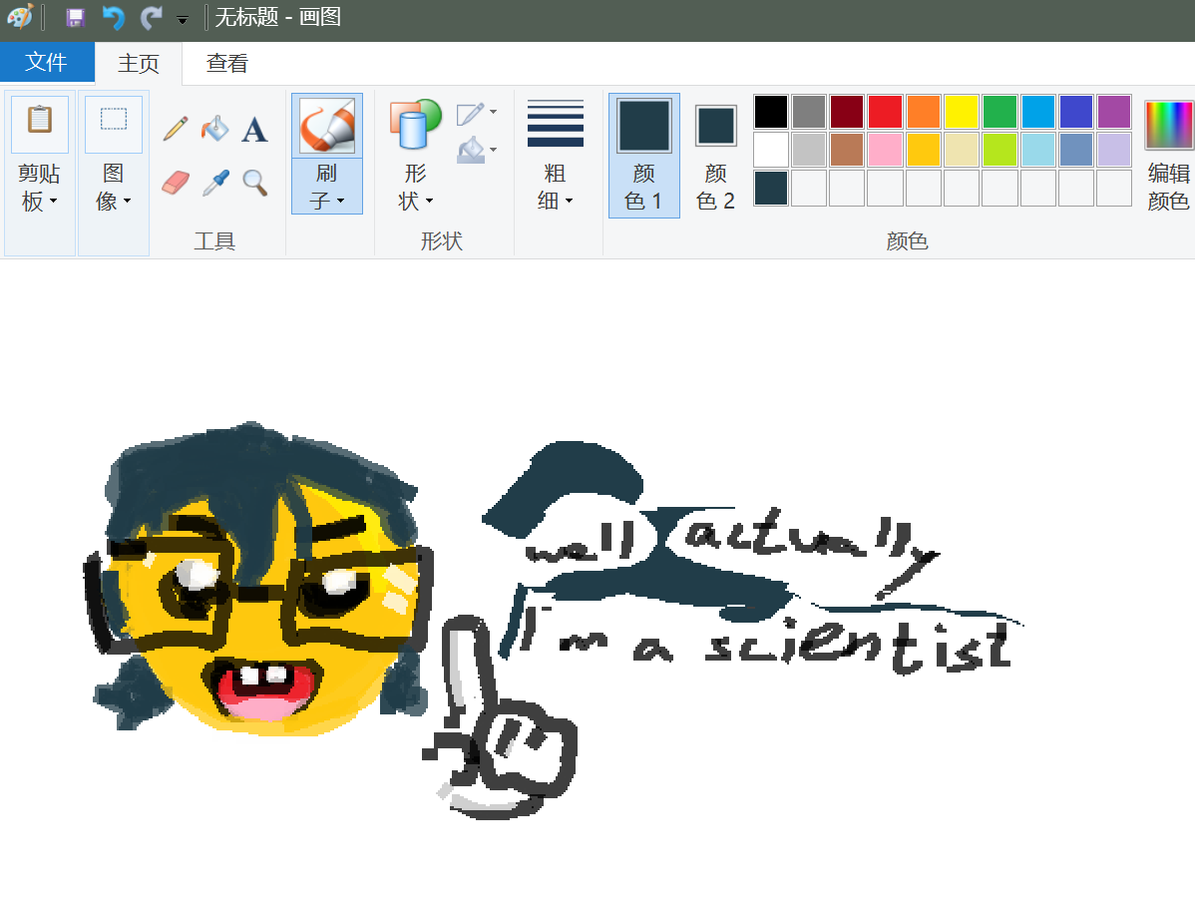Pick the dark red color swatch
The width and height of the screenshot is (1195, 914).
847,112
